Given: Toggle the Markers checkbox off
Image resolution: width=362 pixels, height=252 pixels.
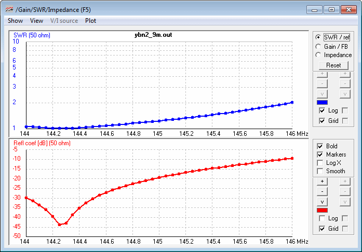Looking at the screenshot, I should [x=319, y=155].
